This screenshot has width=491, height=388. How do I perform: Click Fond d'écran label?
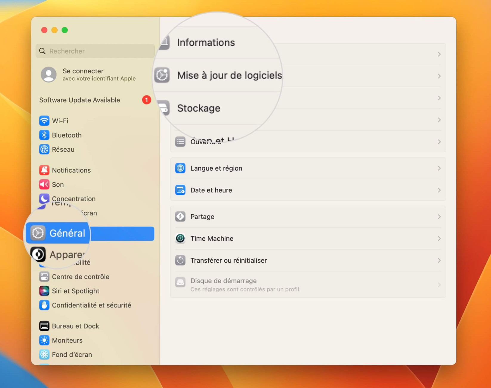72,355
